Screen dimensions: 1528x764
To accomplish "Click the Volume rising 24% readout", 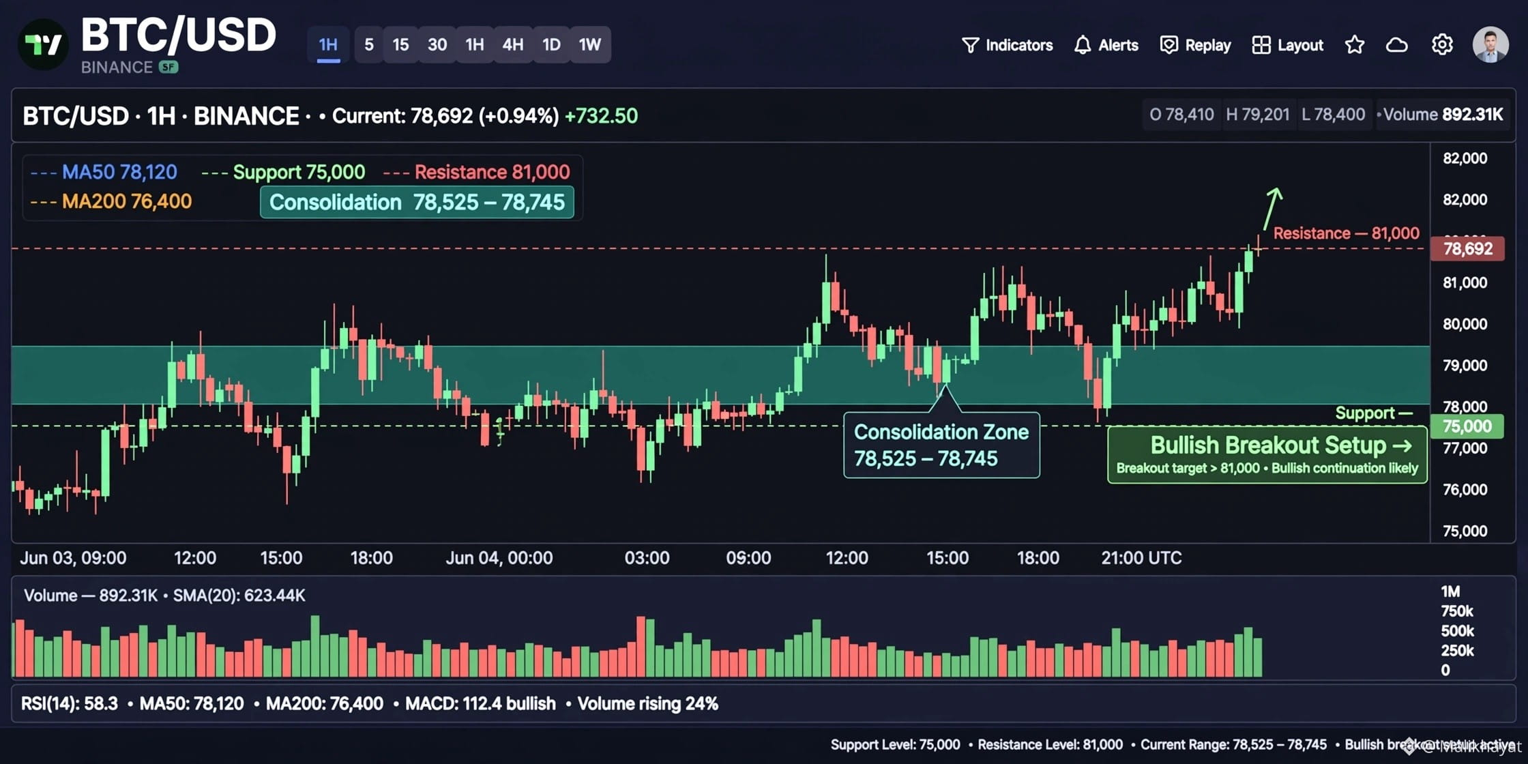I will 647,704.
